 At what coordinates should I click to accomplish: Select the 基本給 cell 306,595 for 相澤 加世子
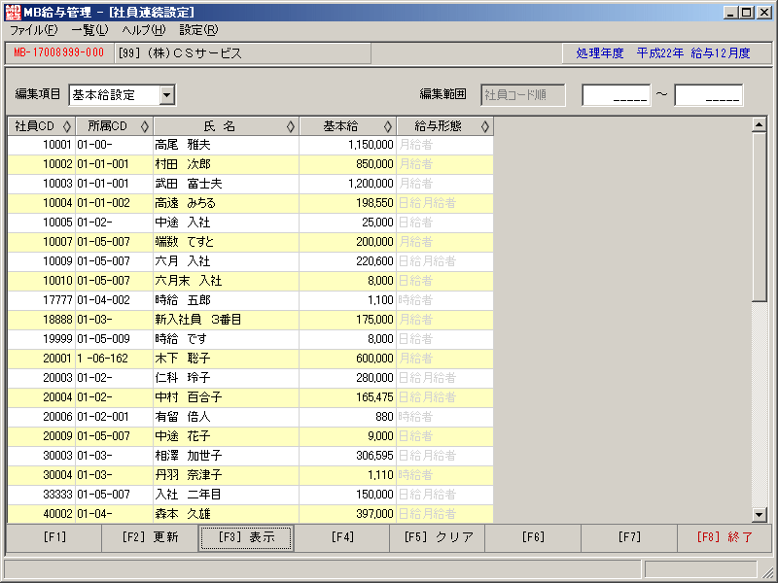point(348,456)
